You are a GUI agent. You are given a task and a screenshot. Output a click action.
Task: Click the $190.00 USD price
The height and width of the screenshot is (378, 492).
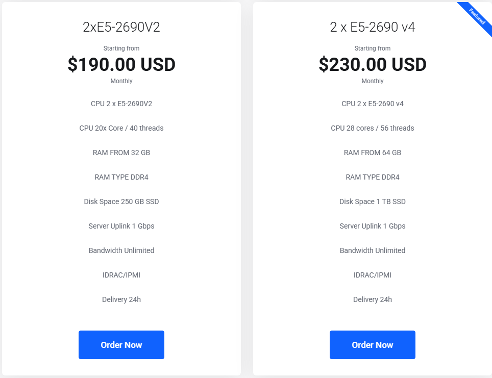[x=121, y=64]
